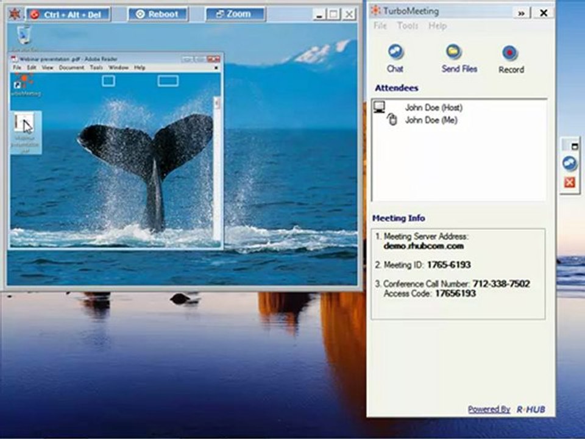Click the TurboMeeting star logo in remote toolbar
585x439 pixels.
click(15, 14)
